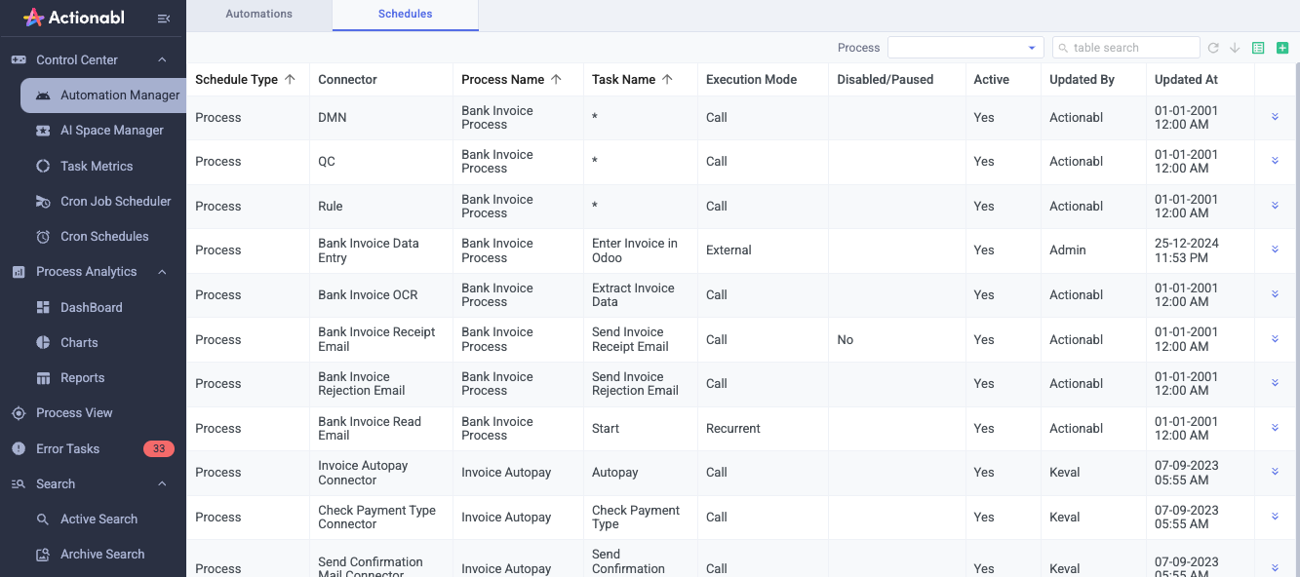Click the Error Tasks 33 badge
This screenshot has width=1300, height=577.
159,448
